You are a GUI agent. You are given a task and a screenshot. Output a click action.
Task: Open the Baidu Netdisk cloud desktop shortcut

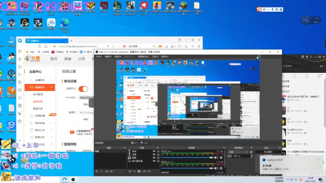51,24
